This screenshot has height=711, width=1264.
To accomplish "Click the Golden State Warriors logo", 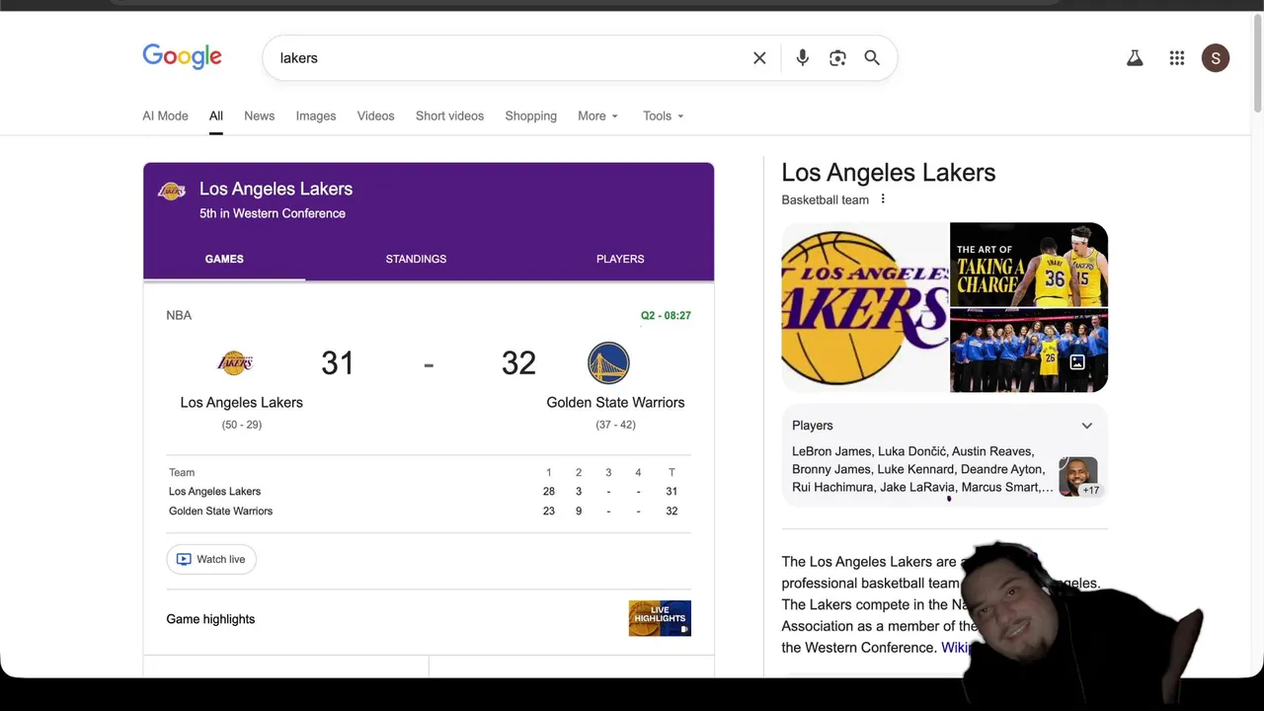I will [608, 363].
